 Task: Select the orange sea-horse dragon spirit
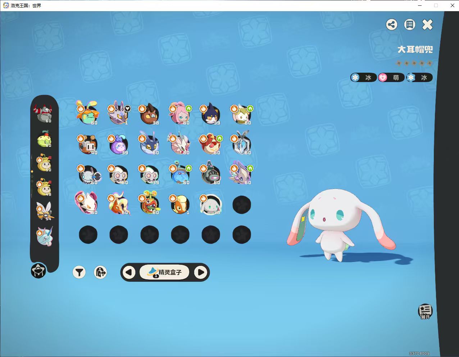tap(119, 204)
